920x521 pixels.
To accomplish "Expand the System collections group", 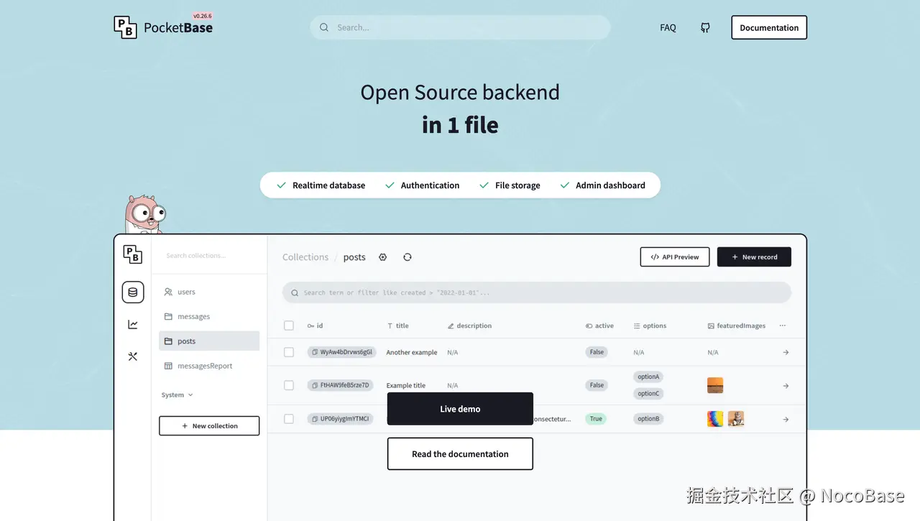I will point(177,395).
